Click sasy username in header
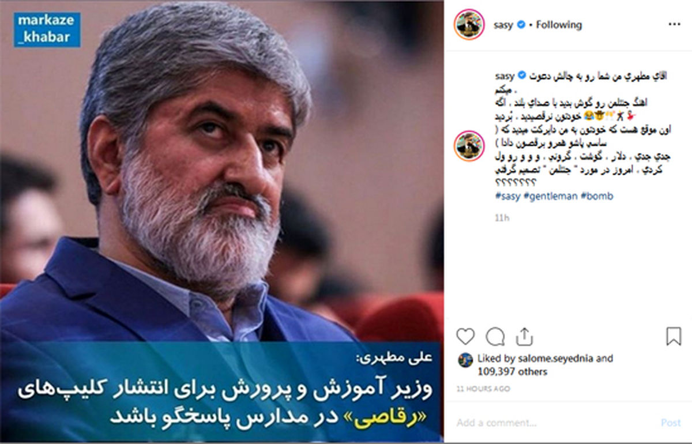 tap(503, 25)
